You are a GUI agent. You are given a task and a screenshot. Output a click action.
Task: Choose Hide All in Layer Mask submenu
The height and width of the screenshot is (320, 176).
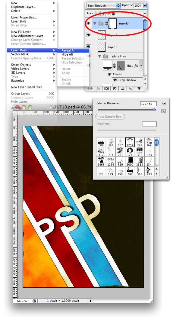(x=67, y=54)
